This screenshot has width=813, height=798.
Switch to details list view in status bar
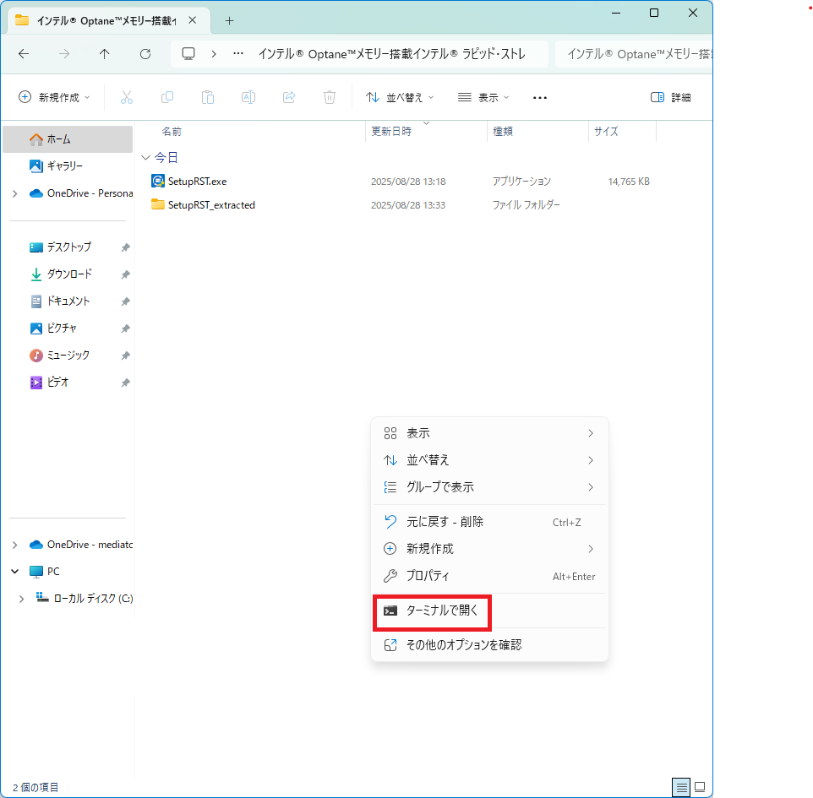681,788
